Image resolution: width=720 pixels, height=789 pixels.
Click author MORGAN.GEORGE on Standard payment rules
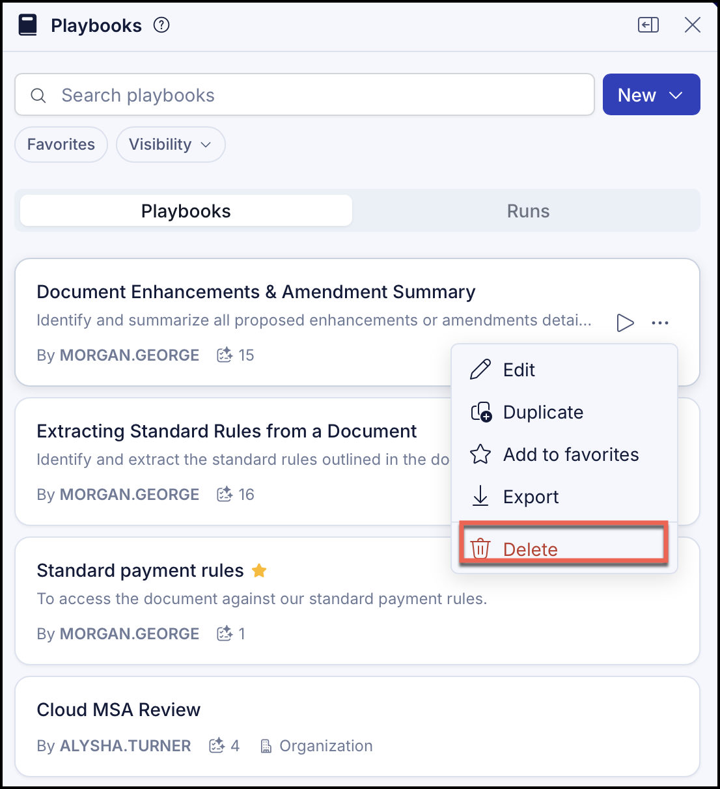point(130,634)
